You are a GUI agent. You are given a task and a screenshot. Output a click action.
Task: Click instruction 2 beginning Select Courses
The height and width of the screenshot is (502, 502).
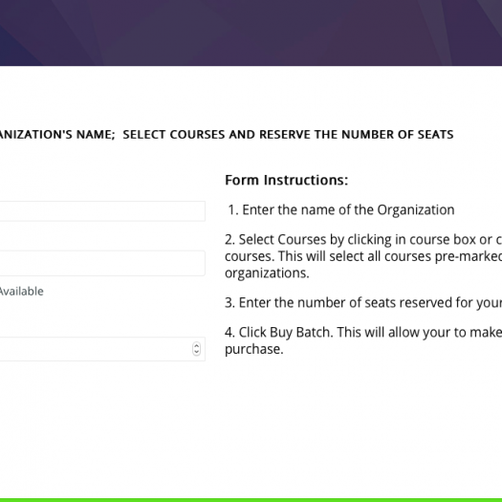363,256
